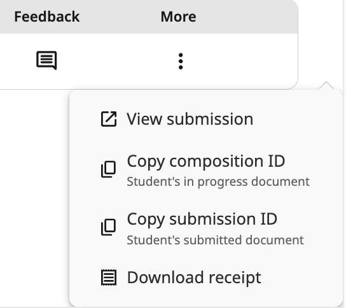
Task: Click the "Student's in progress document" subtitle
Action: (218, 182)
